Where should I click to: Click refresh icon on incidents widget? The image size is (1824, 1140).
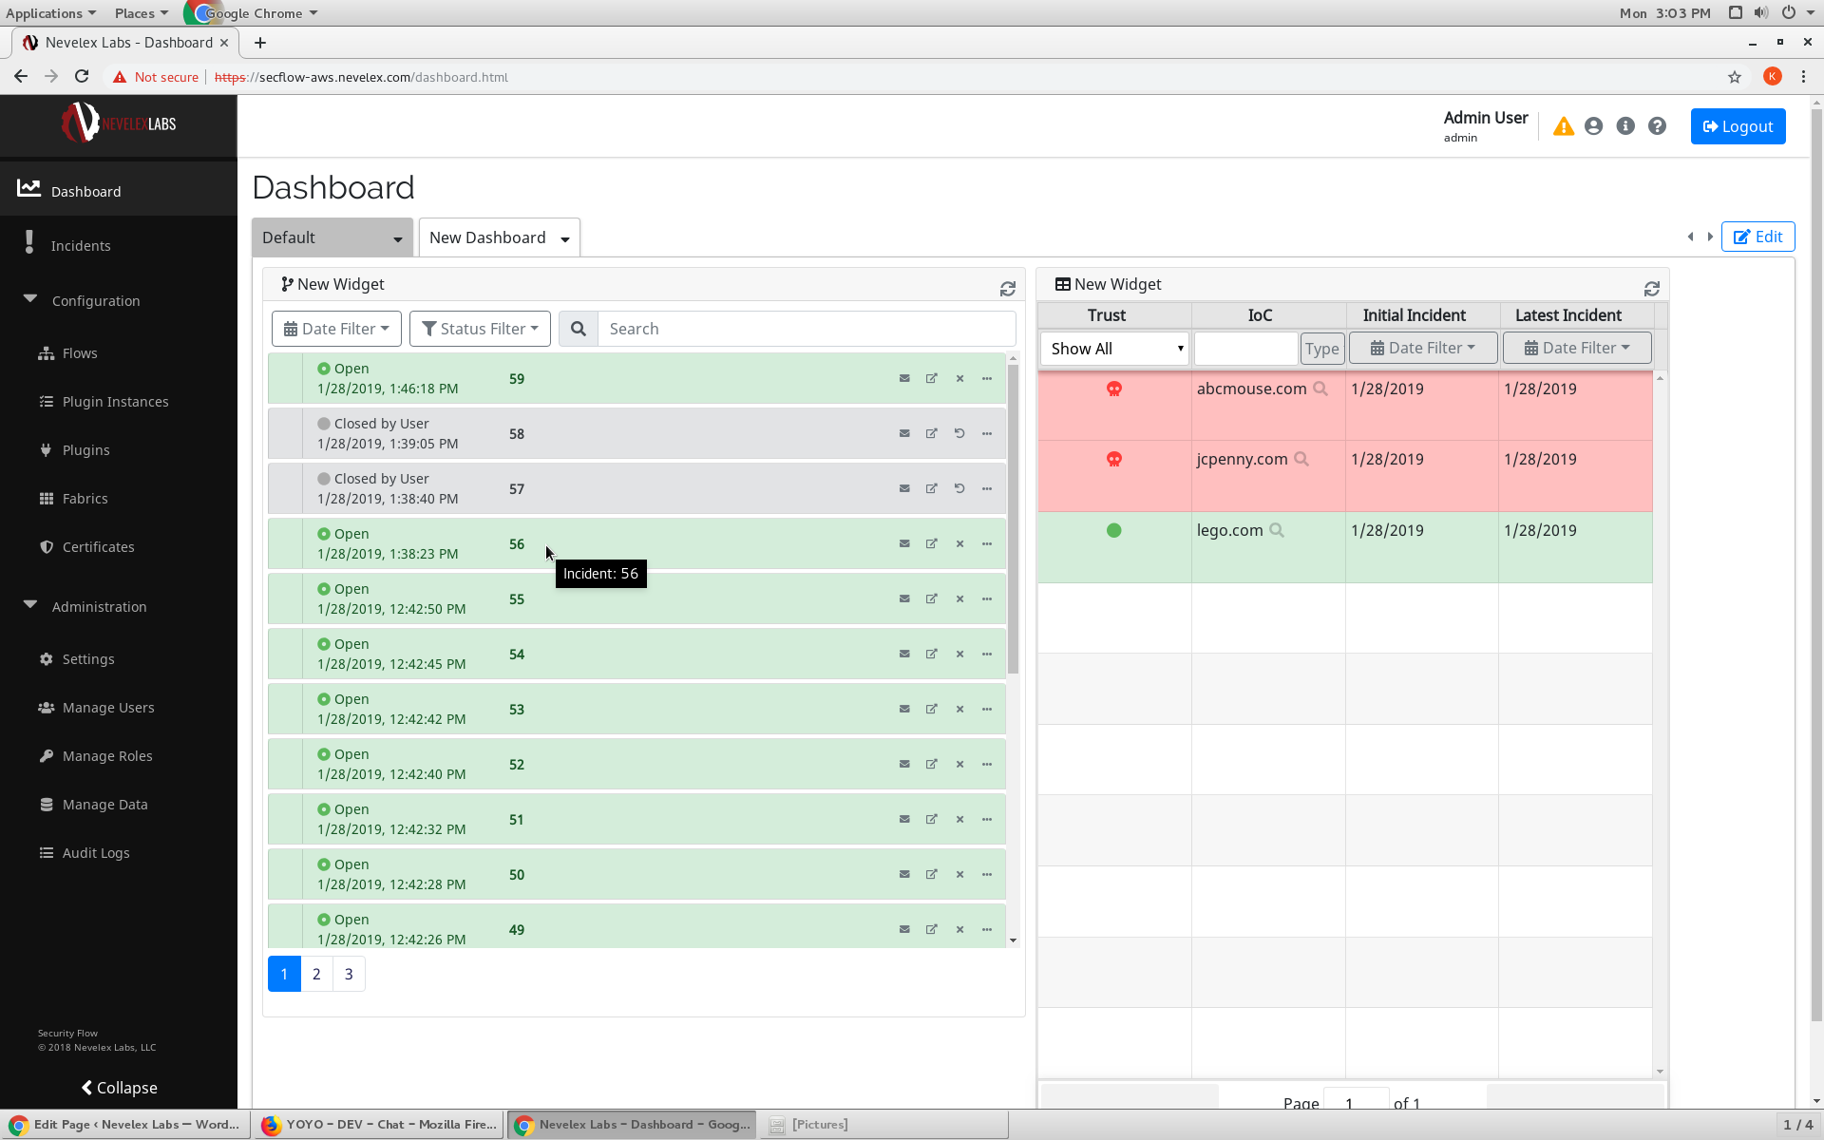pyautogui.click(x=1007, y=289)
